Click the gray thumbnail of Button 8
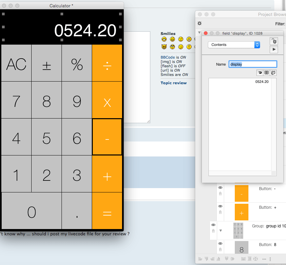The image size is (286, 265). (x=241, y=247)
